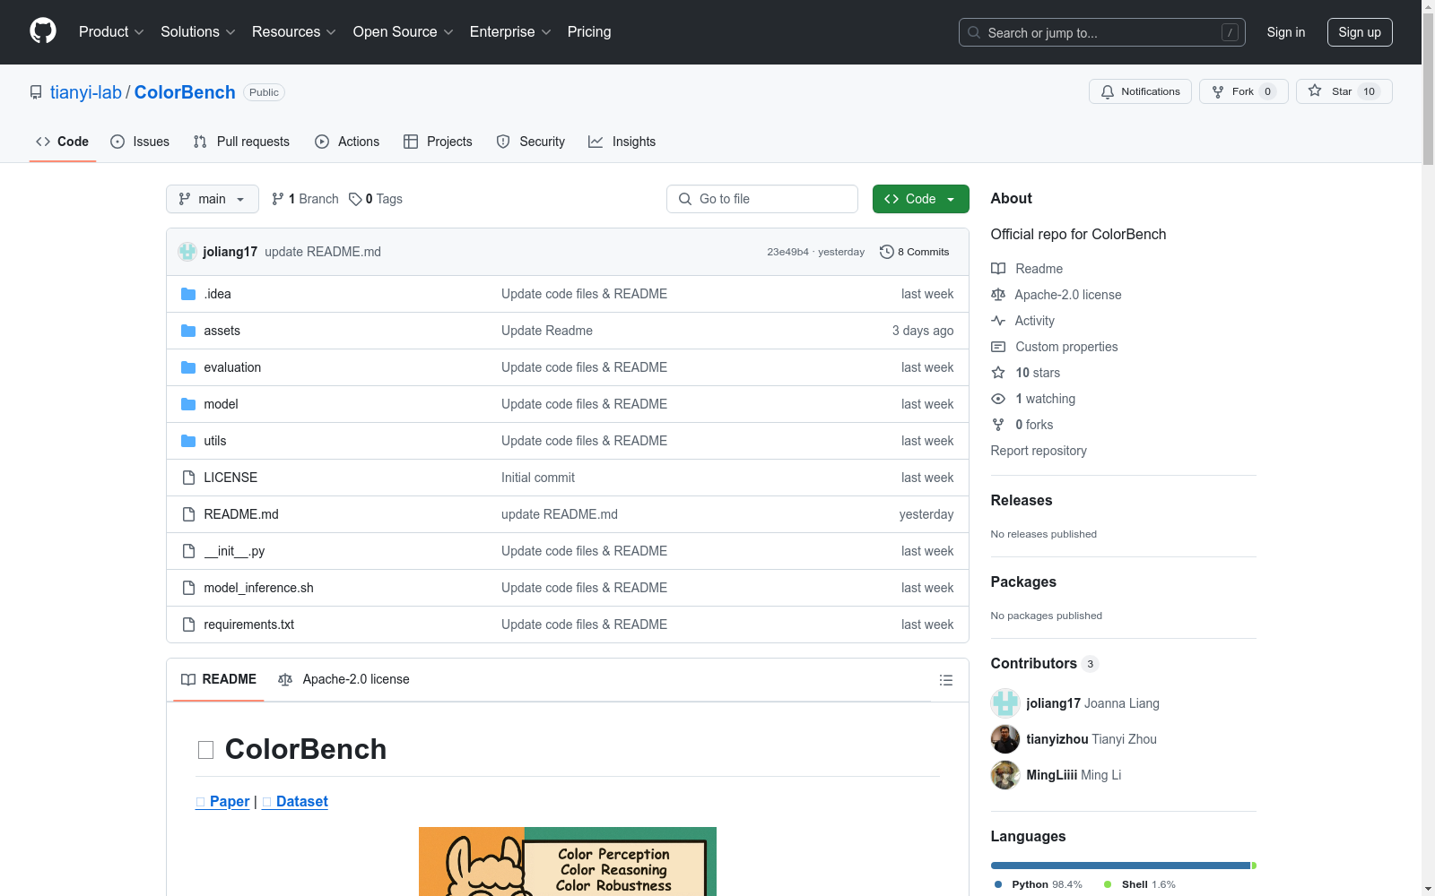The image size is (1435, 896).
Task: View the 1 Branch link
Action: click(305, 199)
